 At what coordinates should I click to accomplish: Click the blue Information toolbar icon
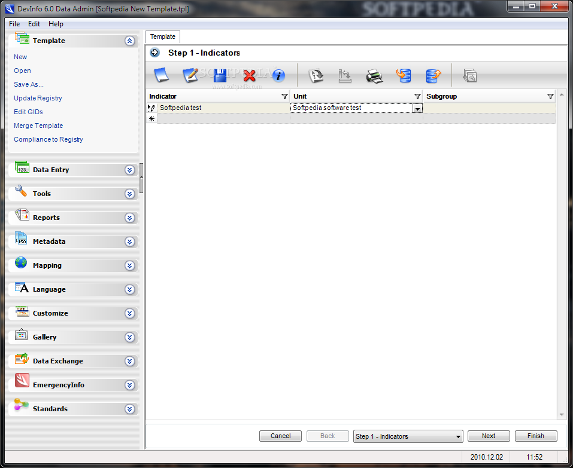(x=278, y=75)
